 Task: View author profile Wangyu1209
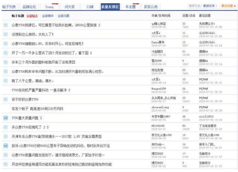click(159, 89)
